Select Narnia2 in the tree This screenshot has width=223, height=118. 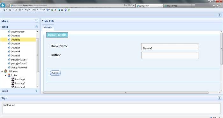point(16,40)
